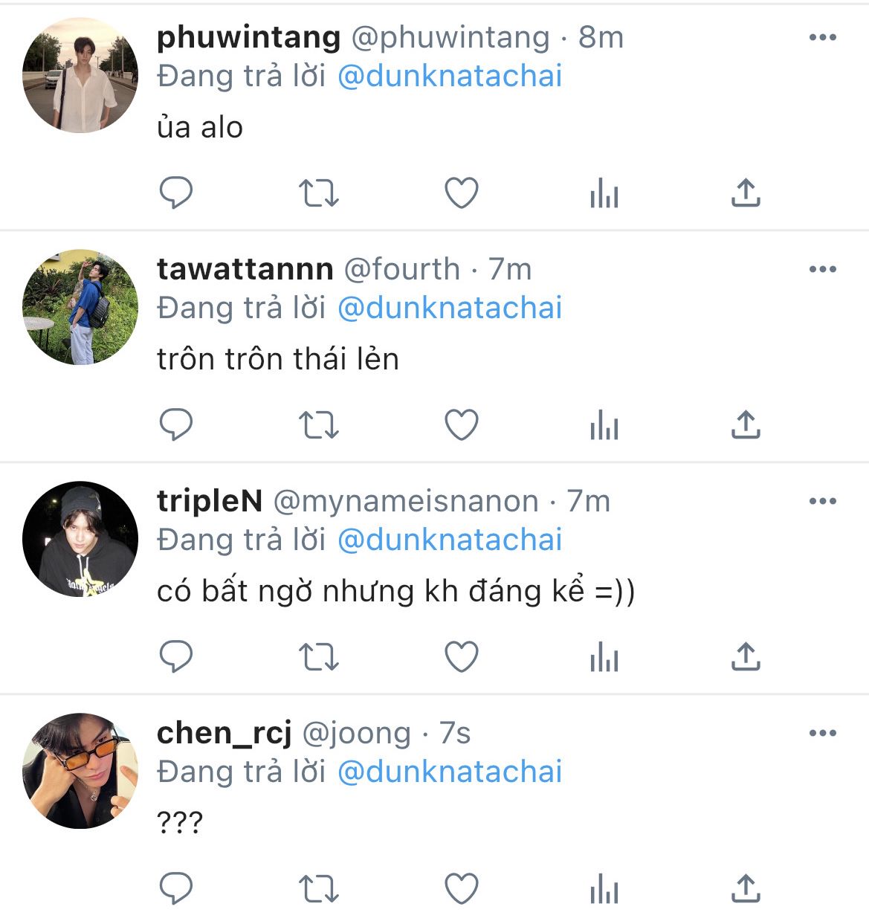The image size is (869, 924).
Task: Share the "trôn trôn thái lẻn" tweet
Action: tap(746, 425)
